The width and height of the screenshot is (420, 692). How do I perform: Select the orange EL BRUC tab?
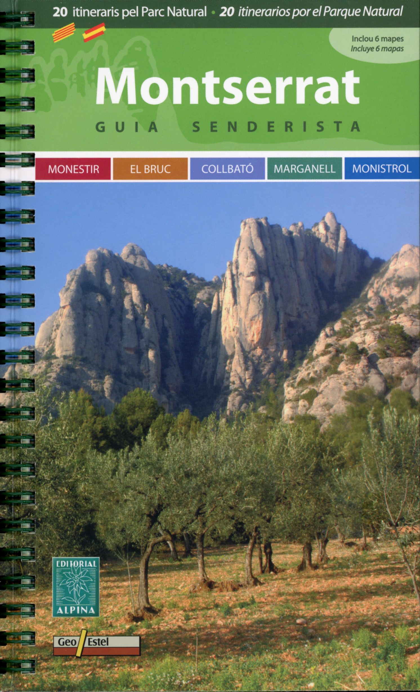[150, 169]
